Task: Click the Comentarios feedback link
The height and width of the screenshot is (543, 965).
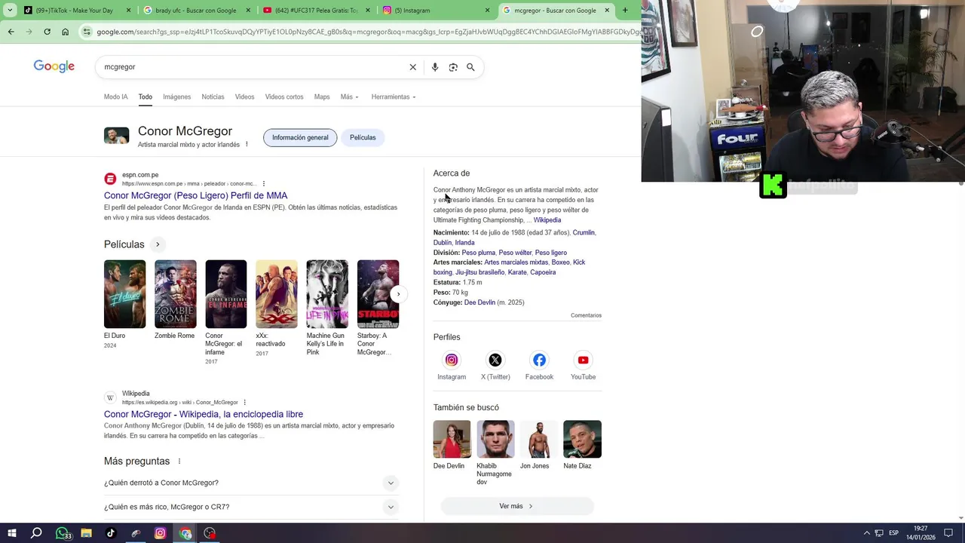Action: pyautogui.click(x=586, y=315)
